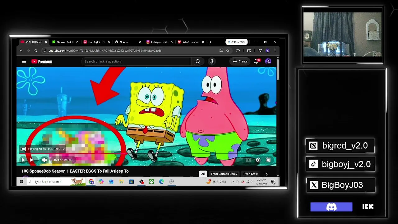The width and height of the screenshot is (398, 224).
Task: Mute the video volume
Action: pyautogui.click(x=44, y=160)
